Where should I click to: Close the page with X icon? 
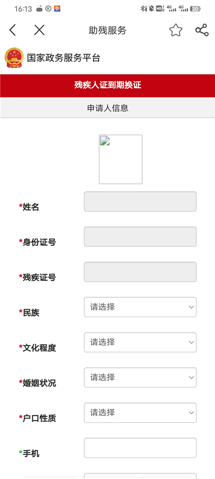(39, 30)
